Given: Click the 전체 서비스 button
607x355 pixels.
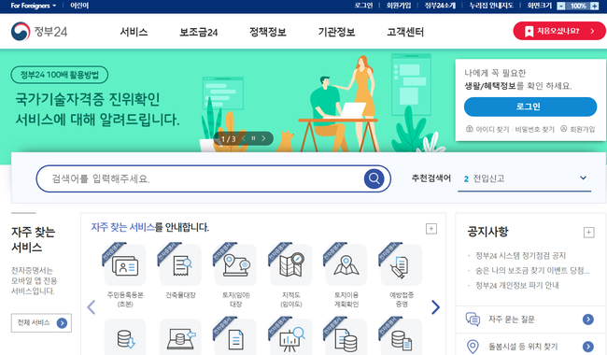Looking at the screenshot, I should click(x=41, y=323).
